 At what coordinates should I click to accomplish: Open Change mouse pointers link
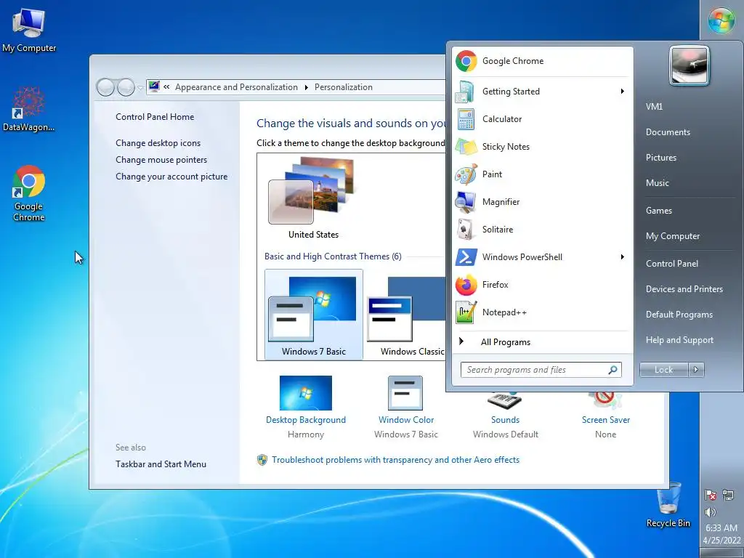click(x=161, y=160)
